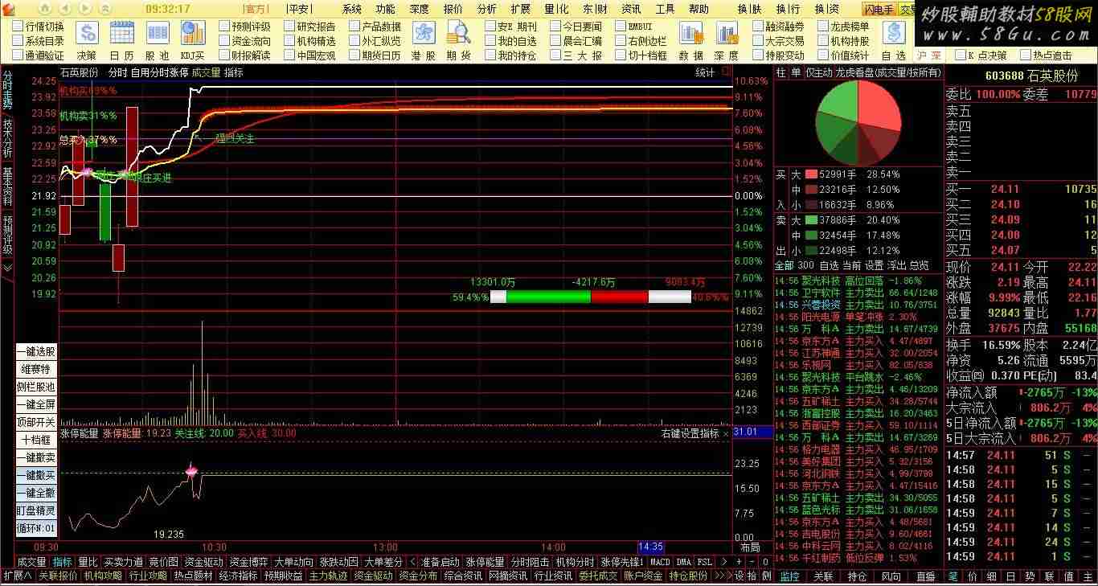
Task: Click the 单 icon in order panel header
Action: pyautogui.click(x=796, y=72)
